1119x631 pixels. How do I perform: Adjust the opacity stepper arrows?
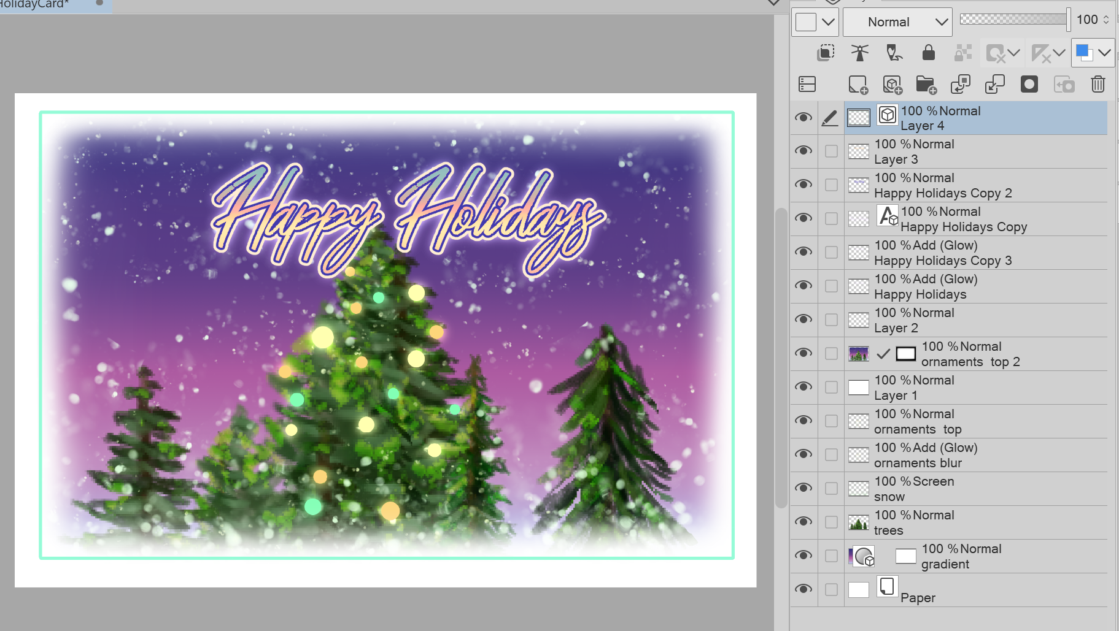click(1106, 20)
